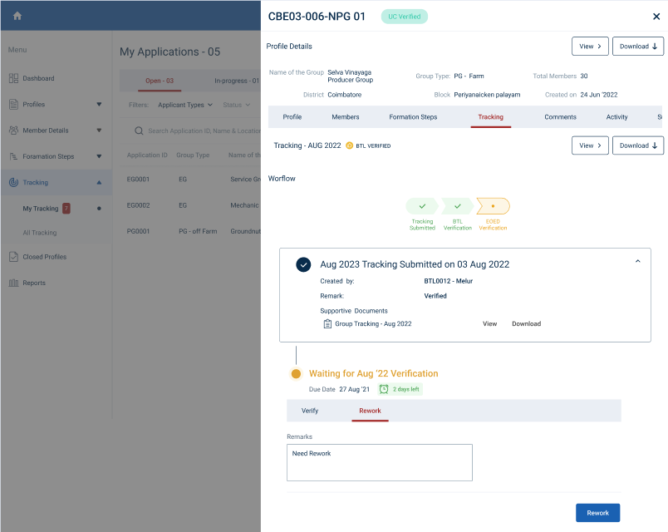This screenshot has width=668, height=532.
Task: Click the Group Tracking document icon
Action: click(x=327, y=323)
